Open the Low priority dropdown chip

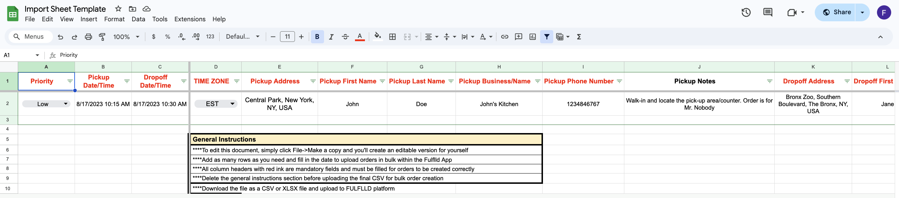tap(46, 104)
